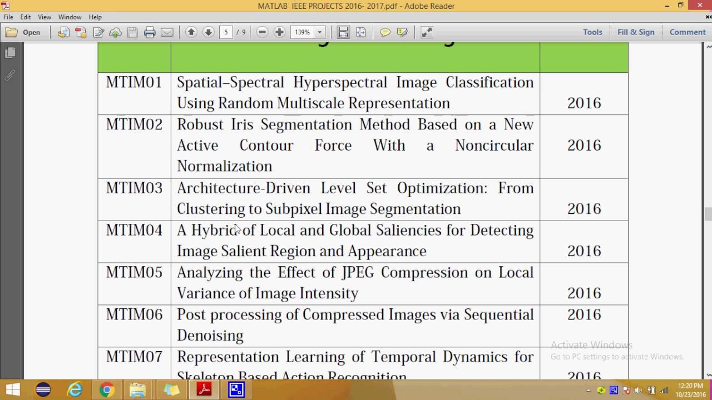Zoom in with the plus button
The width and height of the screenshot is (712, 400).
[x=280, y=32]
